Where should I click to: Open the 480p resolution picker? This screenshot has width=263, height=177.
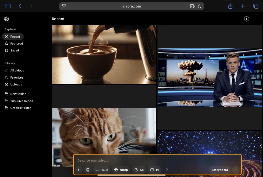point(121,170)
